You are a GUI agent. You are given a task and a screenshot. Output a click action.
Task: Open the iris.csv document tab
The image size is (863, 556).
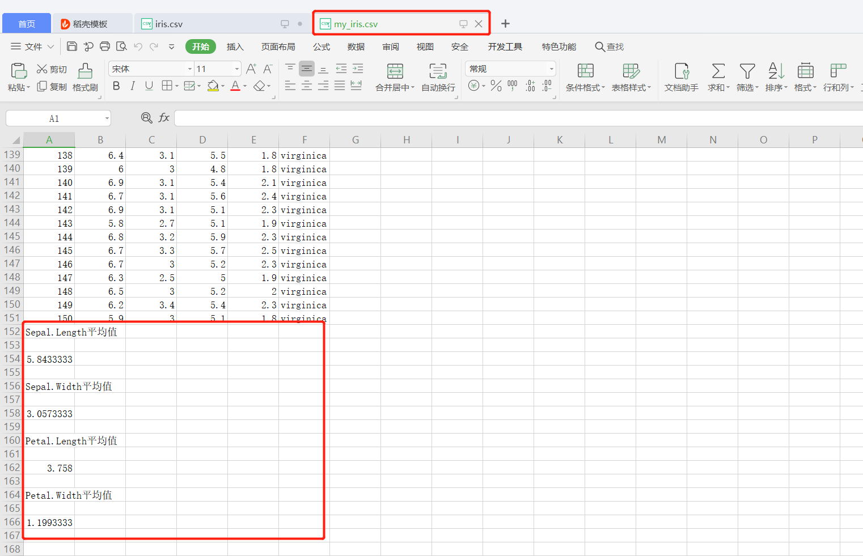[x=221, y=24]
